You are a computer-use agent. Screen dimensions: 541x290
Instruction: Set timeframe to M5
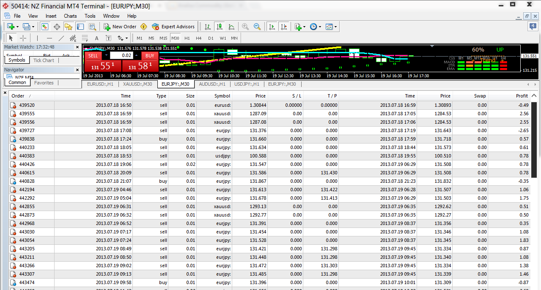click(151, 38)
